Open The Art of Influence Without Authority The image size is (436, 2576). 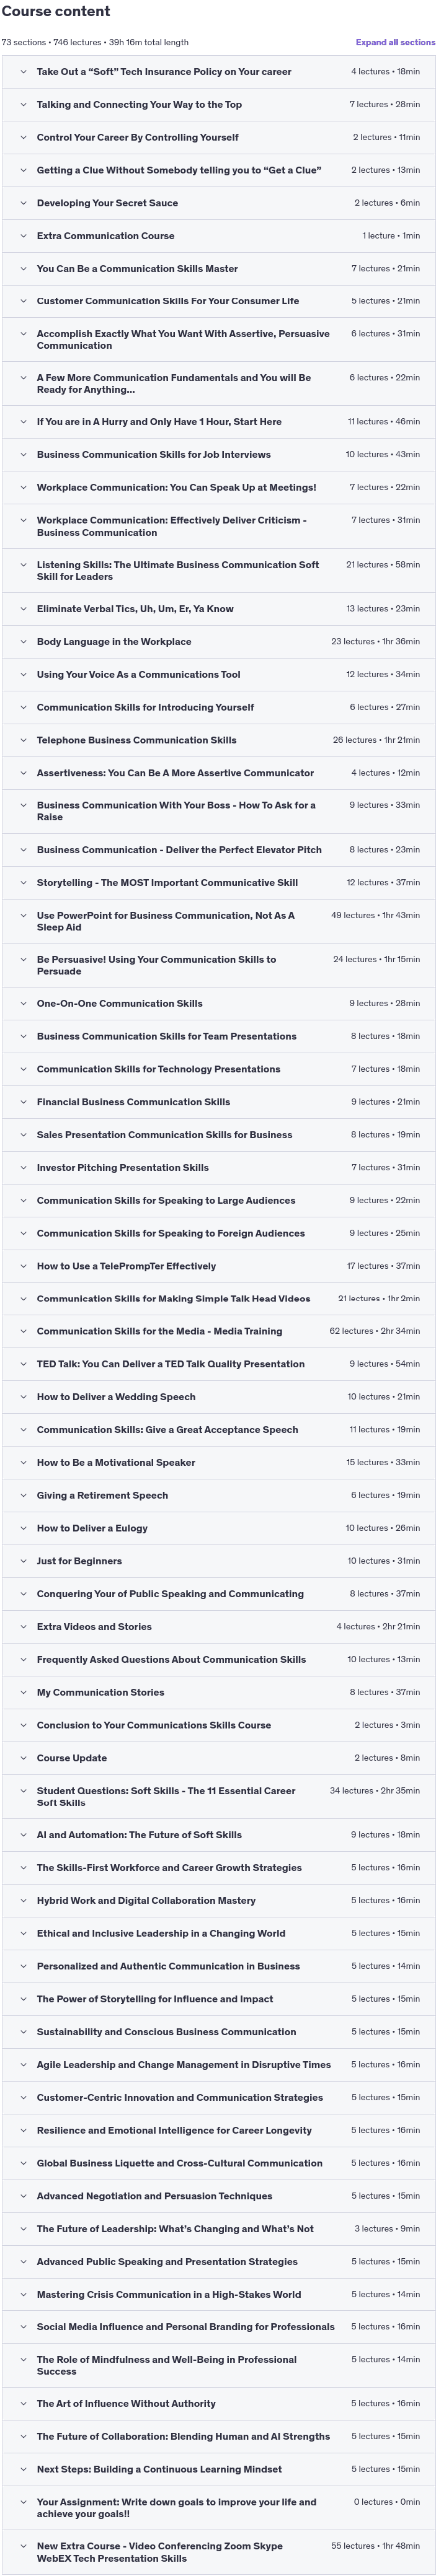coord(218,2404)
